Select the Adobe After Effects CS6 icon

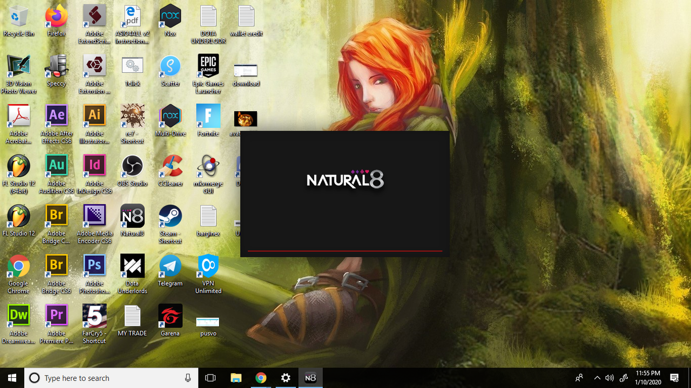[56, 124]
